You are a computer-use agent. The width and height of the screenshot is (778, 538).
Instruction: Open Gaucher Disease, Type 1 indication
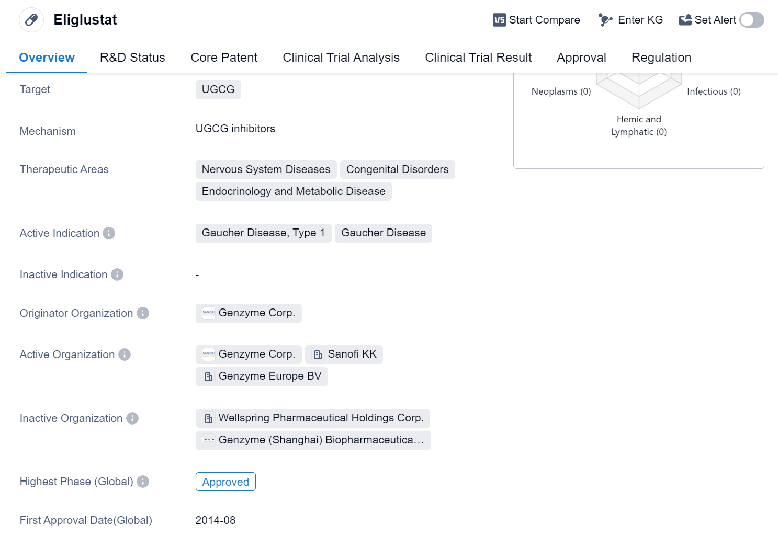point(263,233)
